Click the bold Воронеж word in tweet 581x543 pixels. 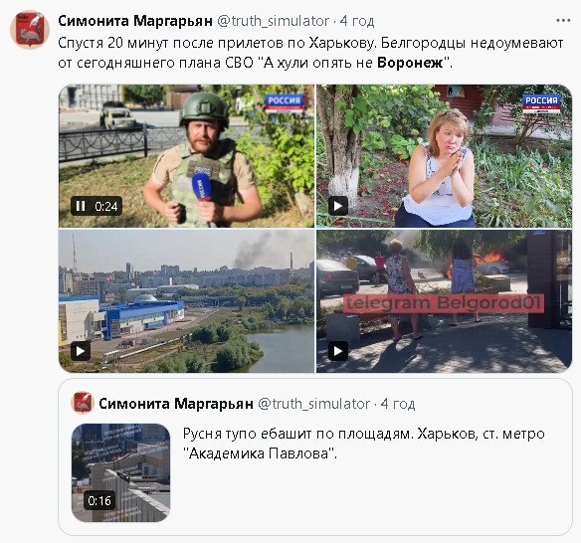410,63
